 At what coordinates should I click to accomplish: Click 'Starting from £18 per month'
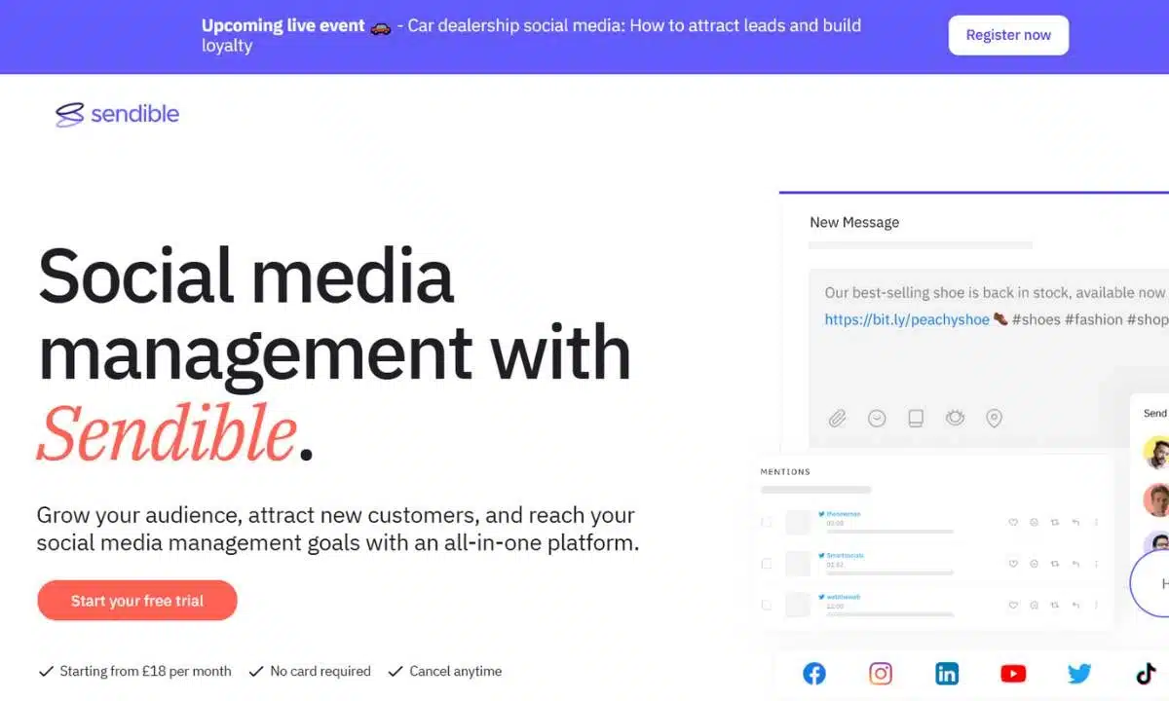coord(145,671)
